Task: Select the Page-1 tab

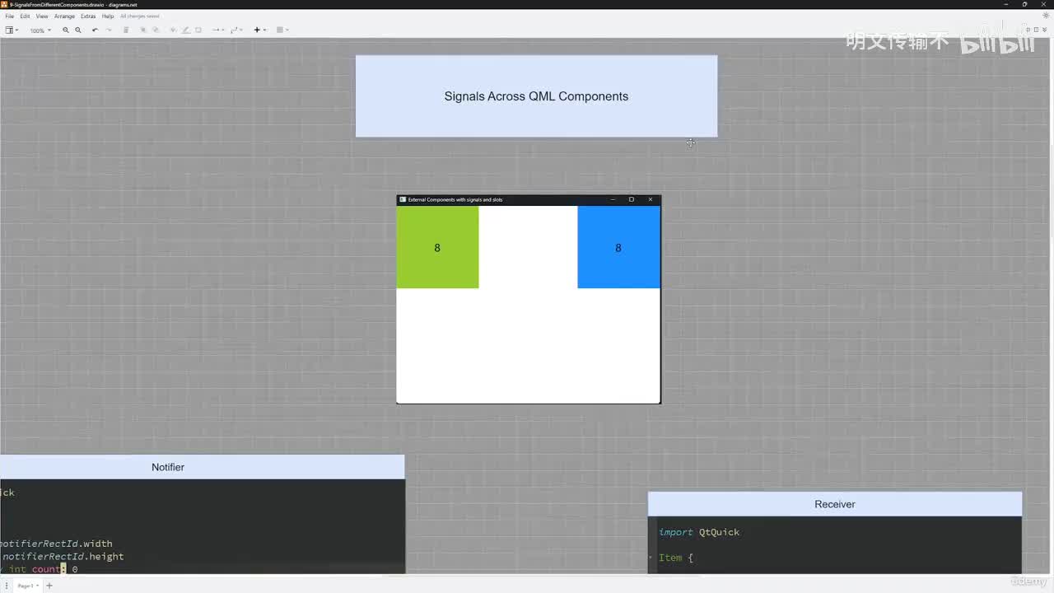Action: 26,586
